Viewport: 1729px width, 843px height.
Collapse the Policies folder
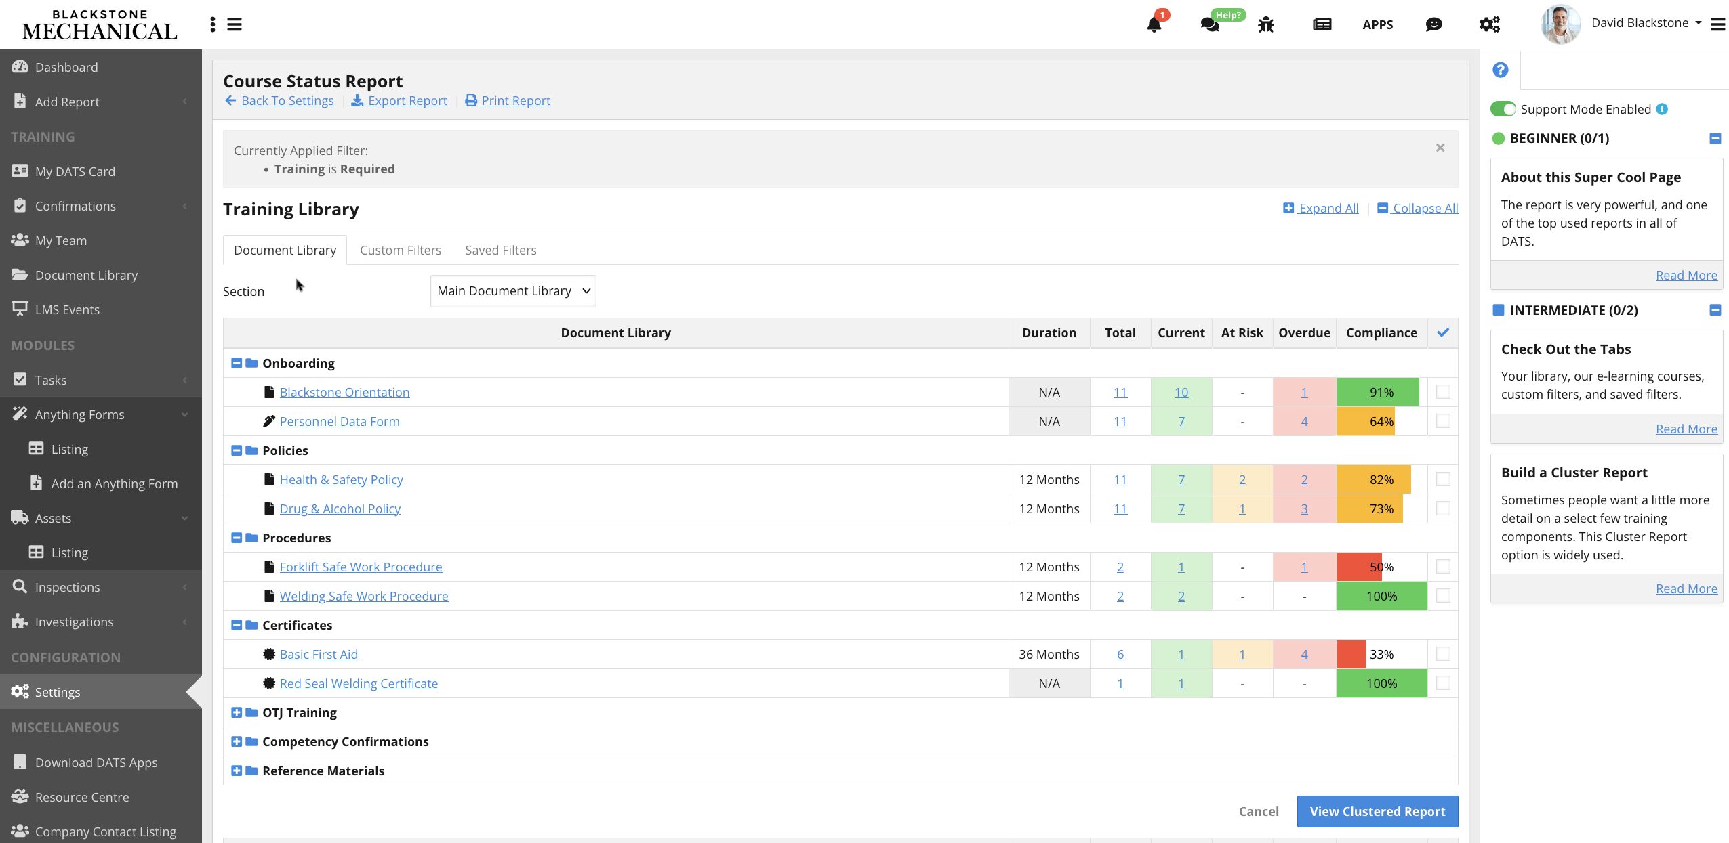click(237, 450)
